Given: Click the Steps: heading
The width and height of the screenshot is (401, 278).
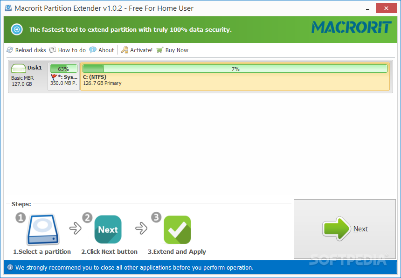Looking at the screenshot, I should click(x=21, y=204).
